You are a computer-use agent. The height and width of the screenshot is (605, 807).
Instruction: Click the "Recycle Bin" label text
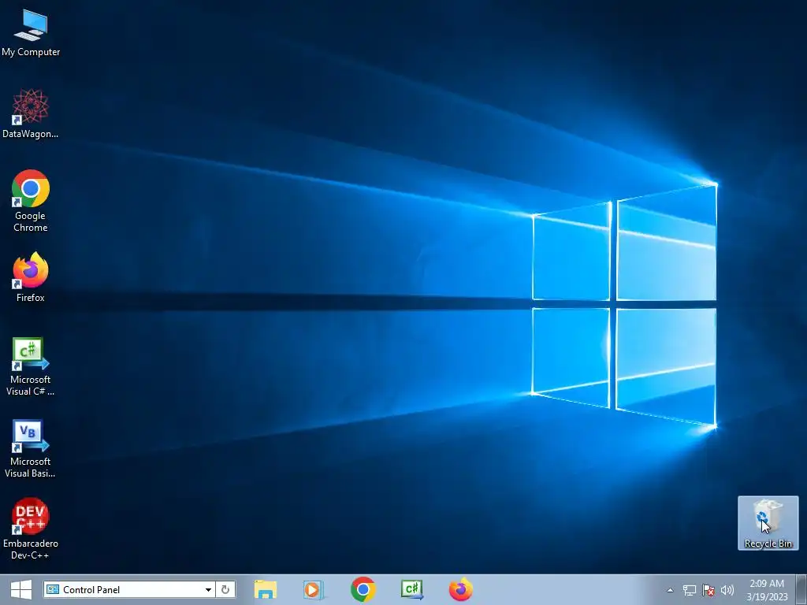(768, 544)
